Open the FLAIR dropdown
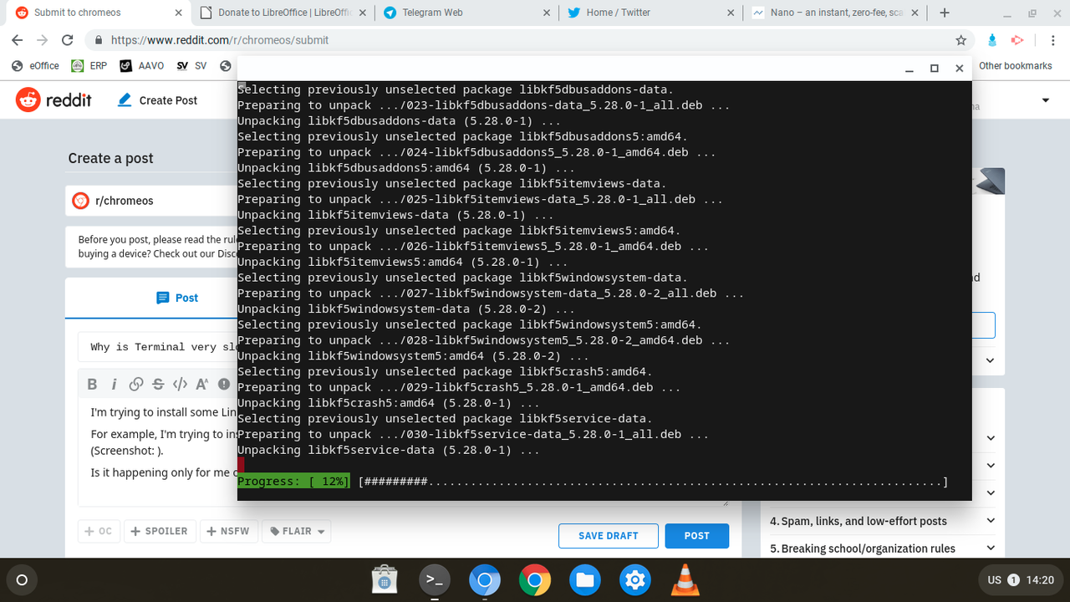Screen dimensions: 1070x602 coord(296,531)
